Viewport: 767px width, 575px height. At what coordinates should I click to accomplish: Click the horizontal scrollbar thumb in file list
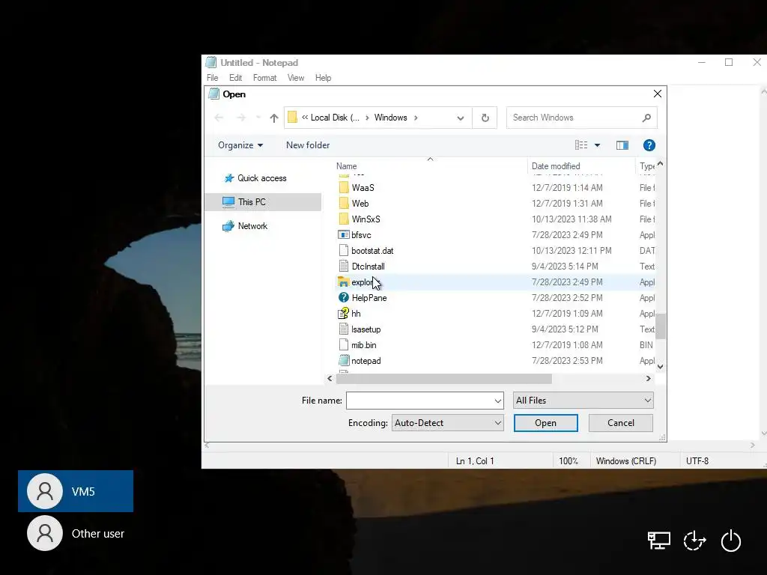pyautogui.click(x=443, y=378)
